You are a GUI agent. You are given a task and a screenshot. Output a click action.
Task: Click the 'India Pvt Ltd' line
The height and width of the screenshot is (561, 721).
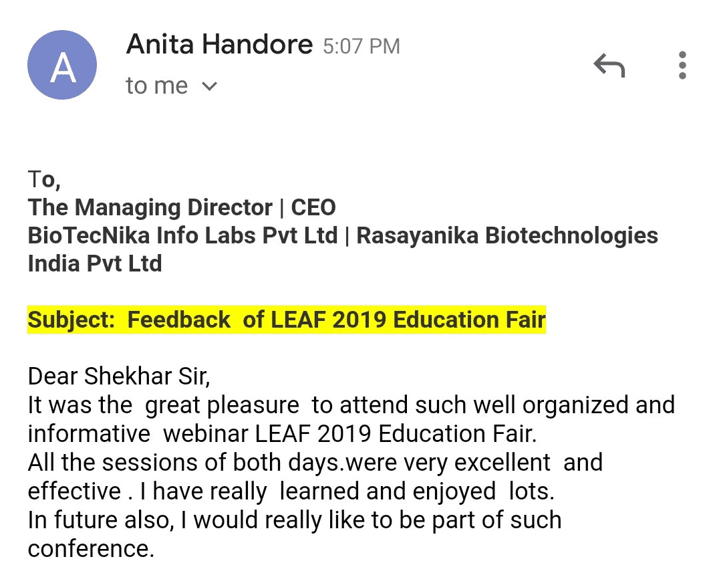(95, 263)
